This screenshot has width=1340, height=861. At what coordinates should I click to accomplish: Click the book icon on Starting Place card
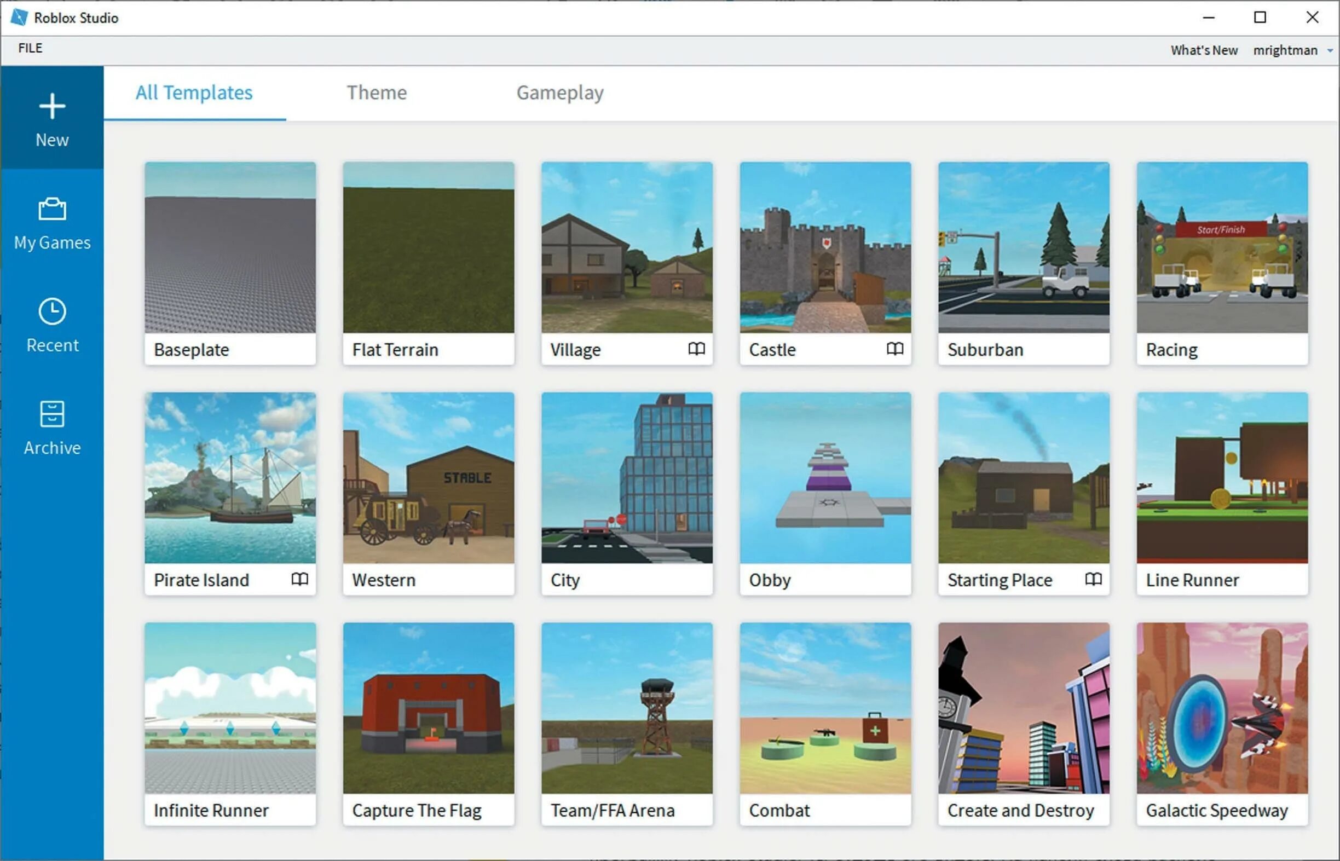1093,579
